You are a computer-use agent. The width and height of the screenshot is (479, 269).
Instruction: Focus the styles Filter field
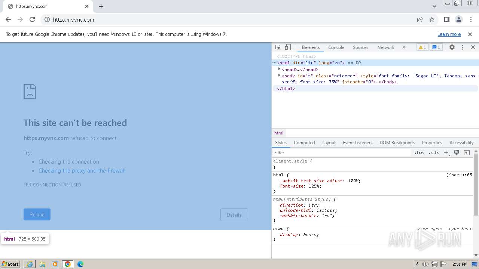[342, 152]
